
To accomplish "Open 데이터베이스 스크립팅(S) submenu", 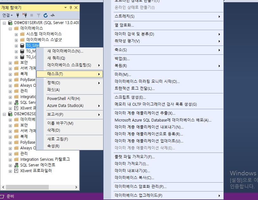I will [70, 65].
